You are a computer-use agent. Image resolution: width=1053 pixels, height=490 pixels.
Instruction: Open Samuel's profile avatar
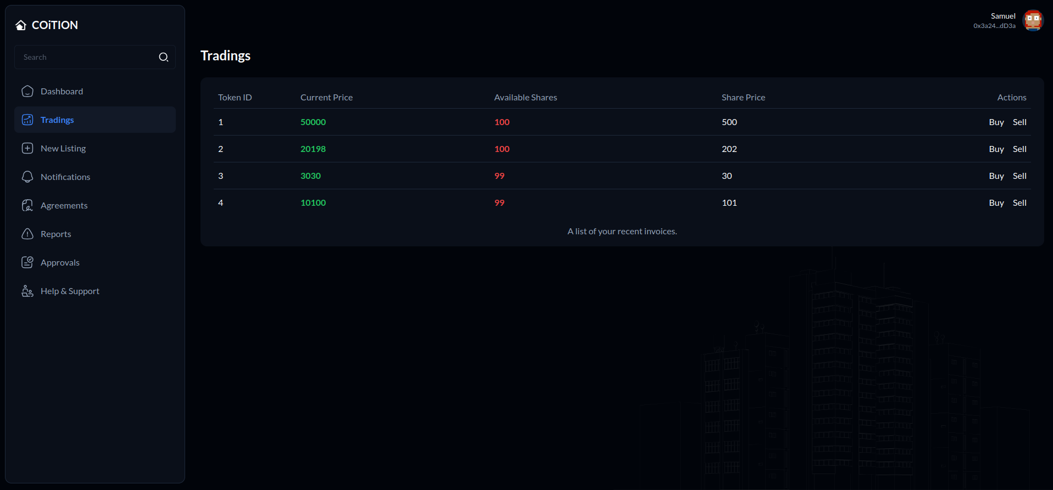[x=1033, y=21]
